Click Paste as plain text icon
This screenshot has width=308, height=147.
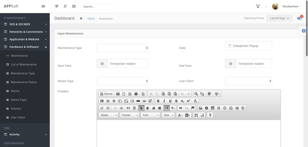click(169, 94)
